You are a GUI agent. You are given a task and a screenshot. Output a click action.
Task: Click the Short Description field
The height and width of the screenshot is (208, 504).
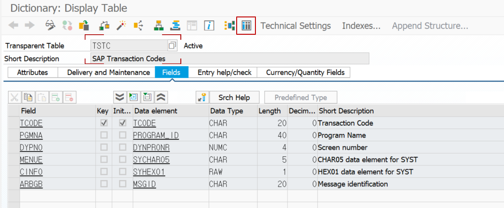tap(230, 59)
